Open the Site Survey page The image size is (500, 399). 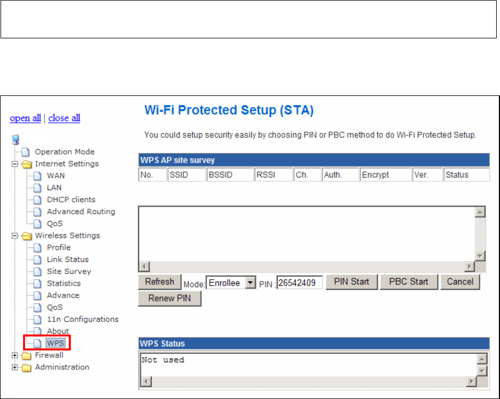[69, 271]
